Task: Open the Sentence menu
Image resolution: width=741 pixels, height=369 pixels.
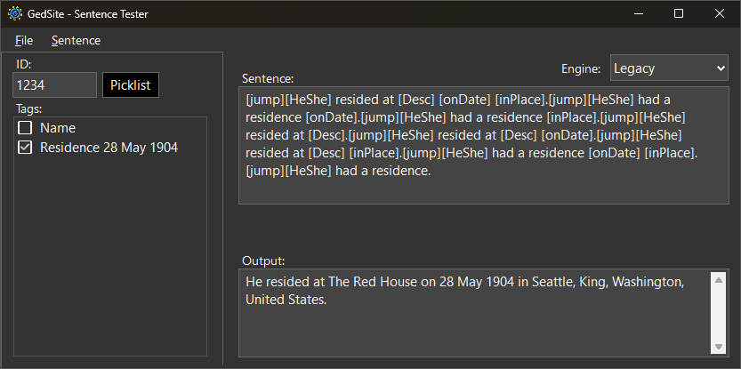Action: coord(76,40)
